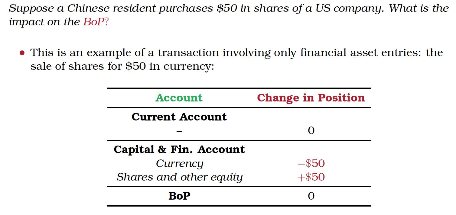The height and width of the screenshot is (215, 456).
Task: Click the +$50 shares value
Action: 311,177
